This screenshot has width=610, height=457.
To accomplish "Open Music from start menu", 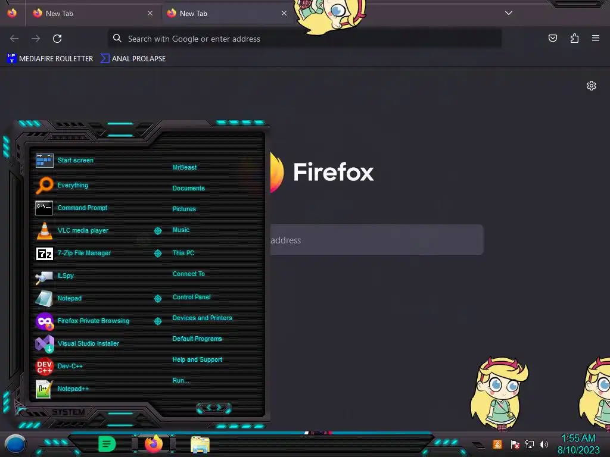I will click(181, 230).
